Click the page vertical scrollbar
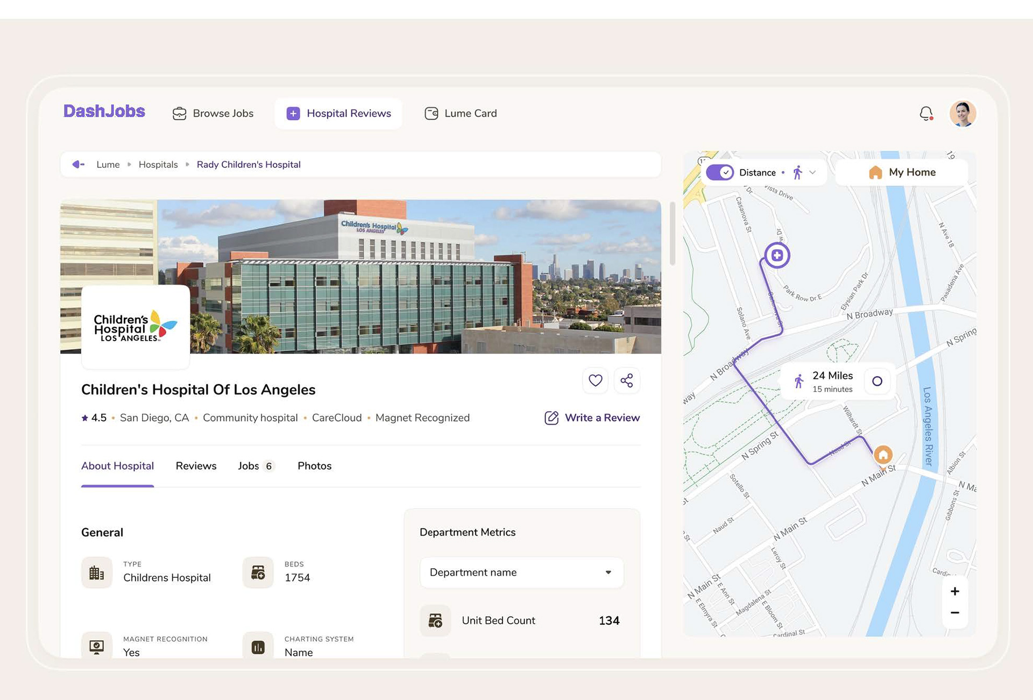This screenshot has width=1033, height=700. 672,234
